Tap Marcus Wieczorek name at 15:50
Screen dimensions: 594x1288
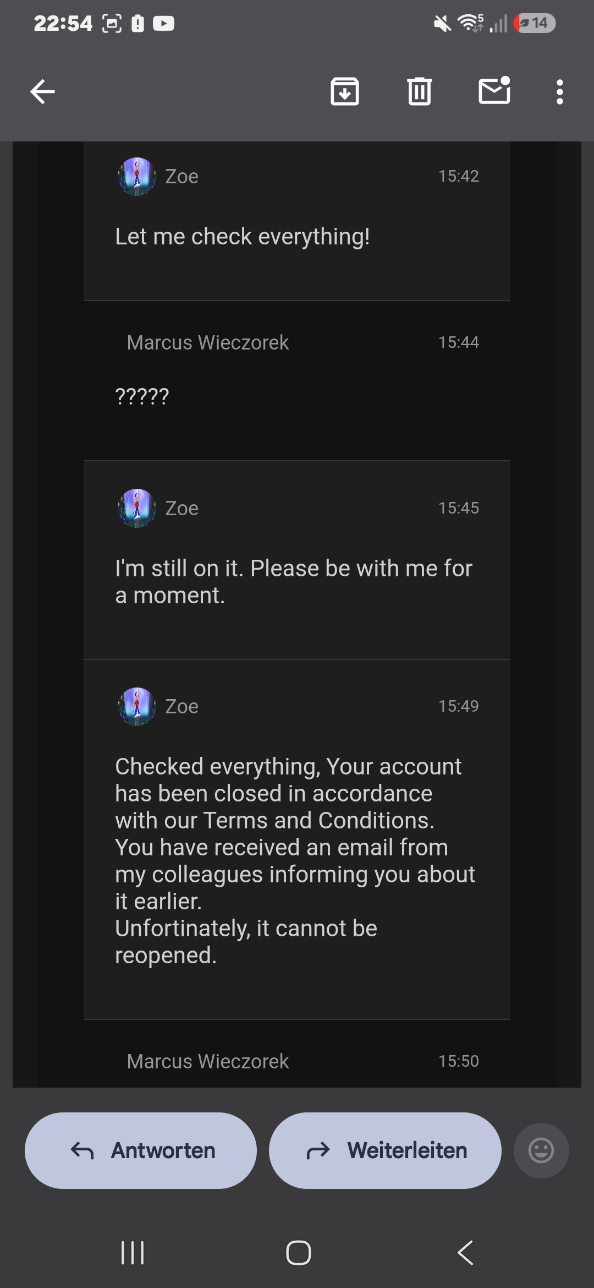point(207,1061)
